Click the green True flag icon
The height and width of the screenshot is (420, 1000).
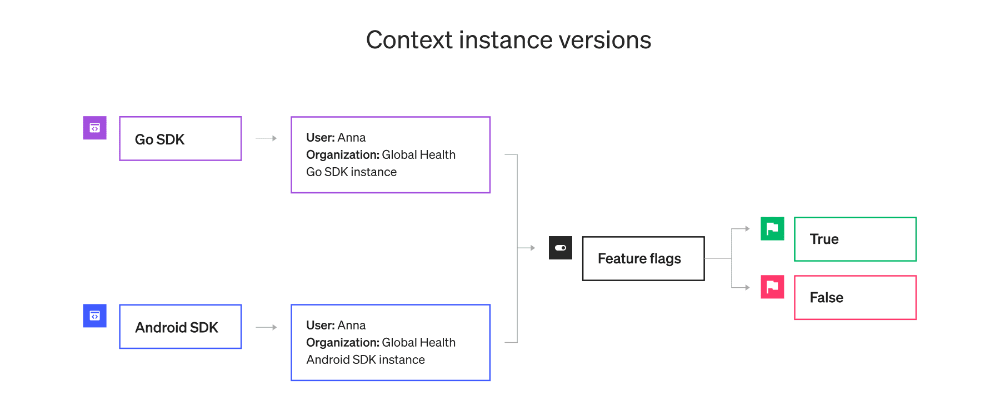[x=772, y=228]
